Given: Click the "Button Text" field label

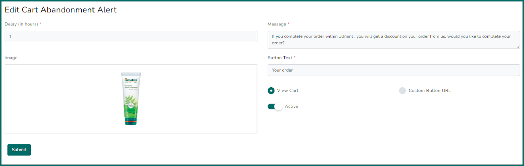Looking at the screenshot, I should tap(280, 58).
